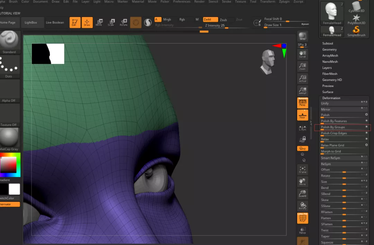Open the Standard brush thumbnail
374x245 pixels.
(x=10, y=42)
